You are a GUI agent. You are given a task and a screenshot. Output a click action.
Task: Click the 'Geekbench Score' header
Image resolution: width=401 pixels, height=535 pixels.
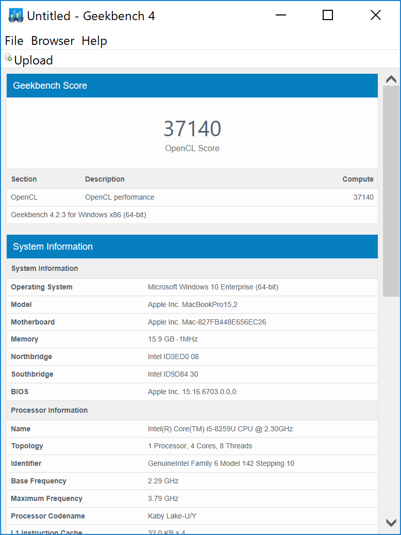[192, 86]
